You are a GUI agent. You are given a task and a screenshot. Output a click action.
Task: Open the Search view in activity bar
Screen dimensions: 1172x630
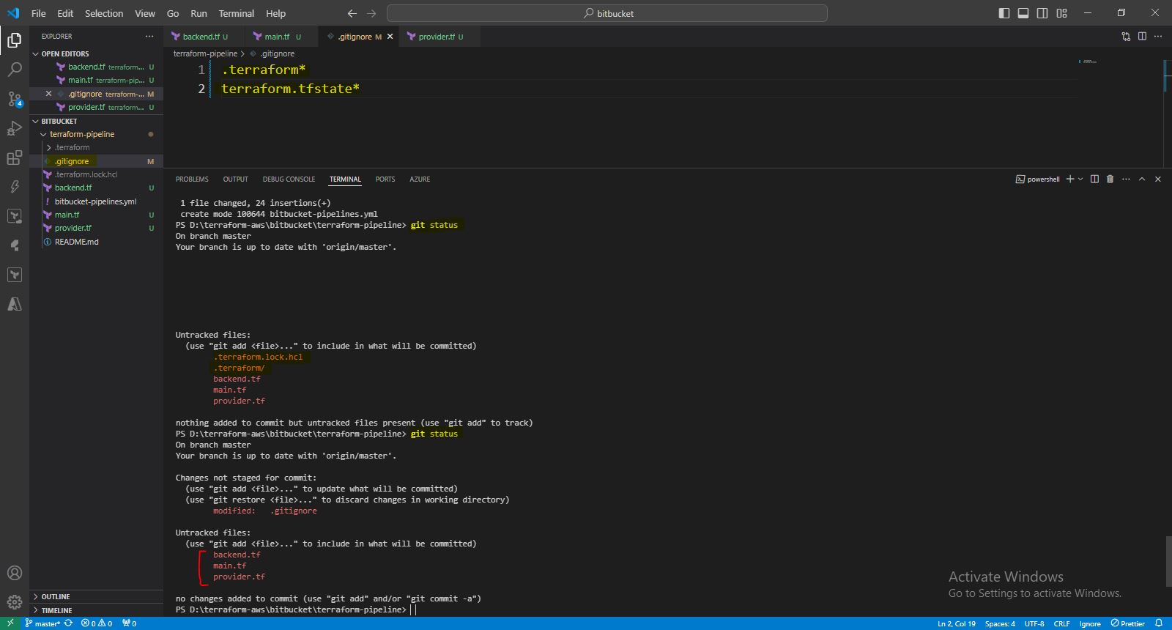tap(15, 70)
